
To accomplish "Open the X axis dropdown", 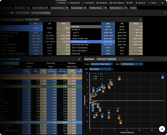I will point(101,64).
